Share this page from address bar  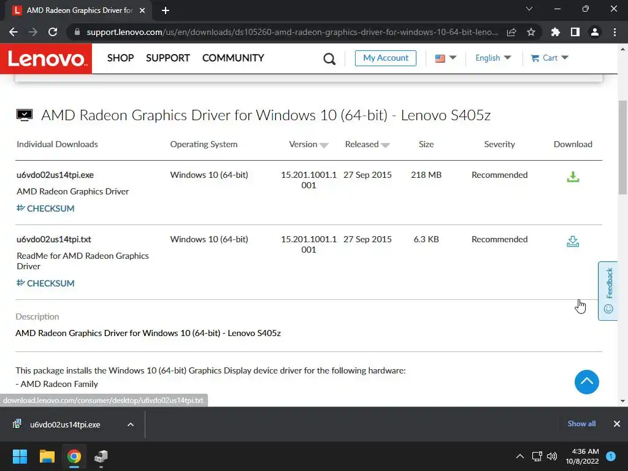511,32
